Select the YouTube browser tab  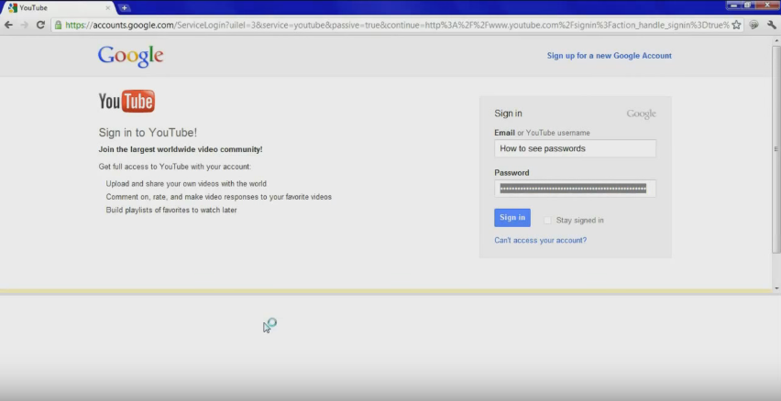pos(59,8)
